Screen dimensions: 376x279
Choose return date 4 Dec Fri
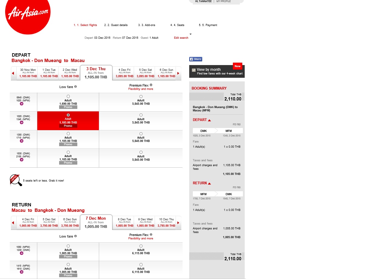pos(28,223)
